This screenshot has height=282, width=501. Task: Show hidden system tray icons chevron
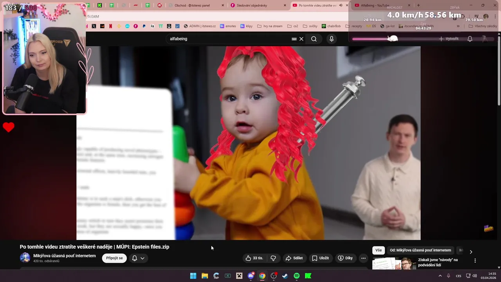(440, 276)
